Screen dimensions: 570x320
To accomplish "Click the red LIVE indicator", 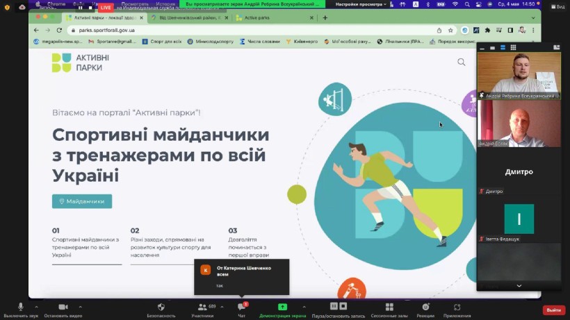I will (x=106, y=7).
